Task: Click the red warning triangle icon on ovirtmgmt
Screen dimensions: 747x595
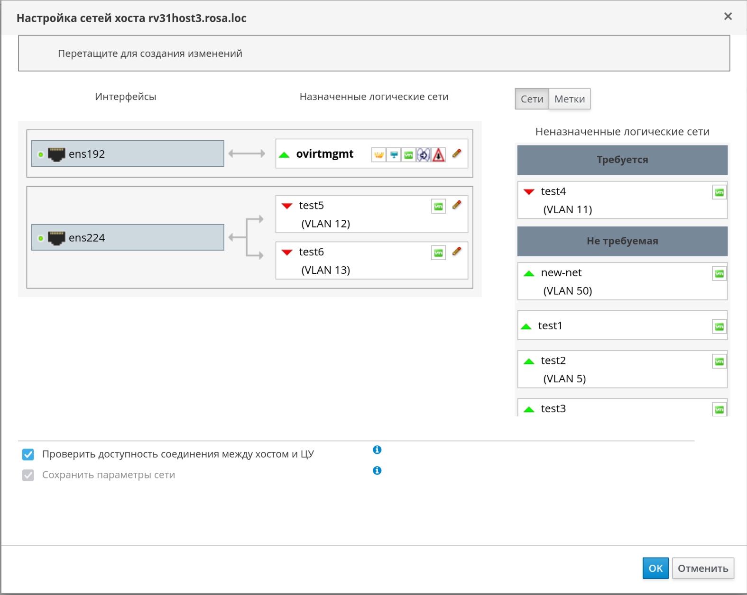Action: (439, 155)
